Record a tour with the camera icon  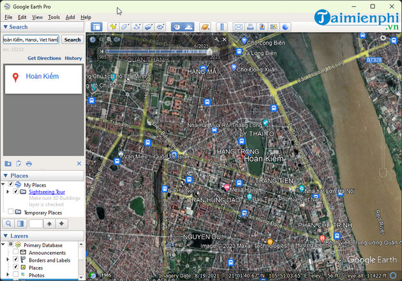click(x=161, y=27)
